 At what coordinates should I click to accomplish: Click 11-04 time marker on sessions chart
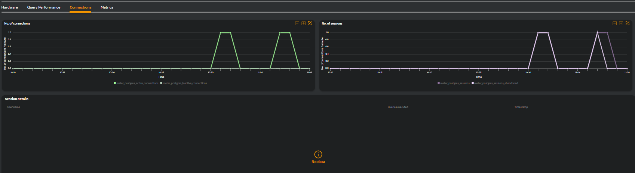click(x=577, y=73)
